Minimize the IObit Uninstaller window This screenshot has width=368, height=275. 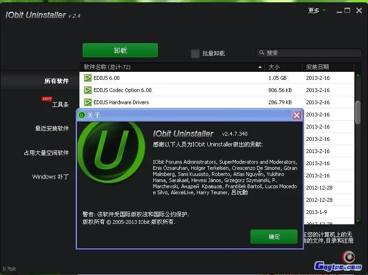click(x=339, y=11)
